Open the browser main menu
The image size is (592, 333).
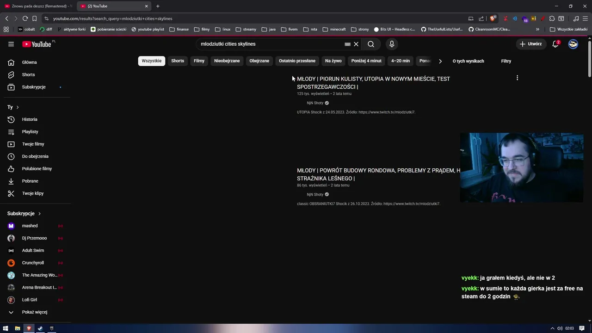585,18
